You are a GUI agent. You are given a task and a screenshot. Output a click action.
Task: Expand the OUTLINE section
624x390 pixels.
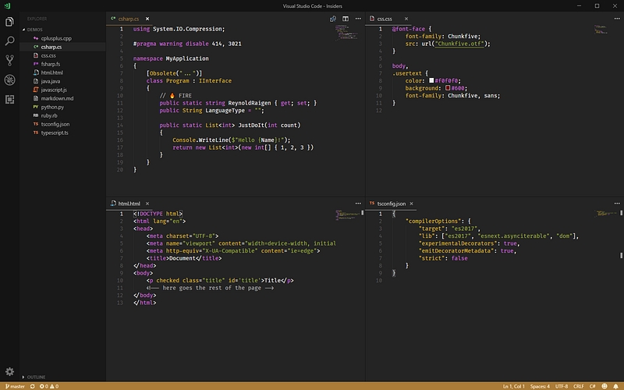tap(36, 378)
